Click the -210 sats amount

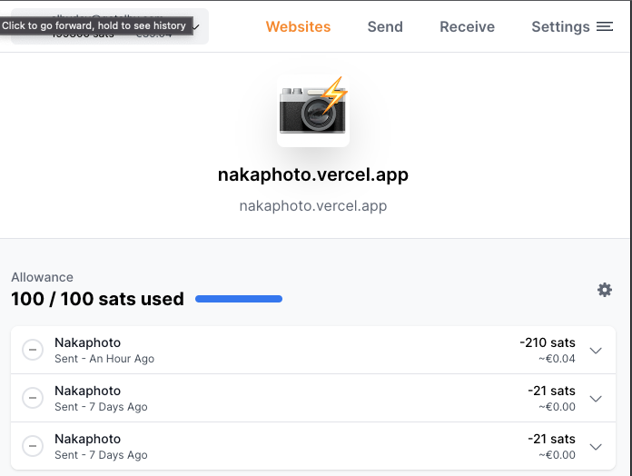coord(548,342)
